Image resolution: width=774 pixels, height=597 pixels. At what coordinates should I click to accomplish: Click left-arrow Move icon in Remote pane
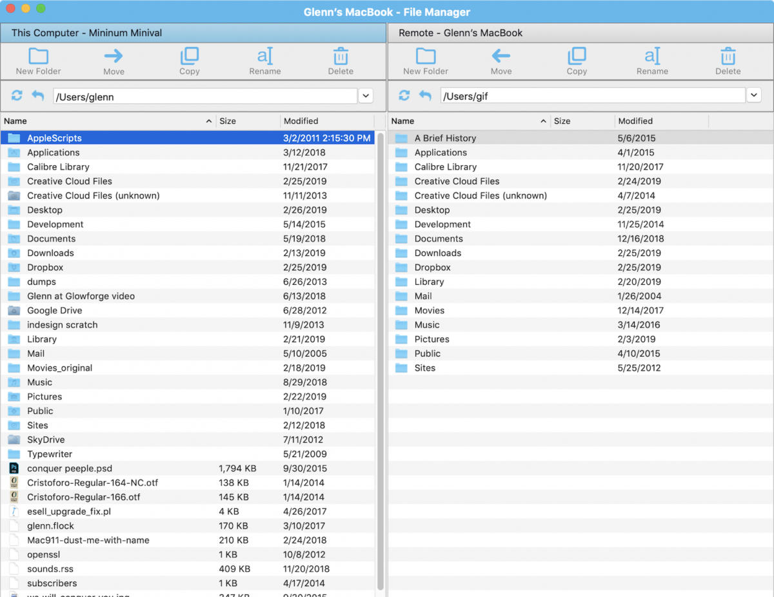(x=501, y=57)
